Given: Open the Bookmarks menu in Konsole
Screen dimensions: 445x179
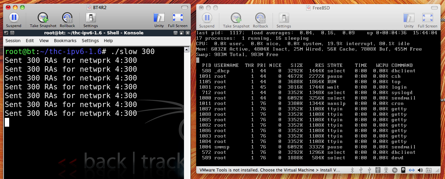Looking at the screenshot, I should [65, 40].
